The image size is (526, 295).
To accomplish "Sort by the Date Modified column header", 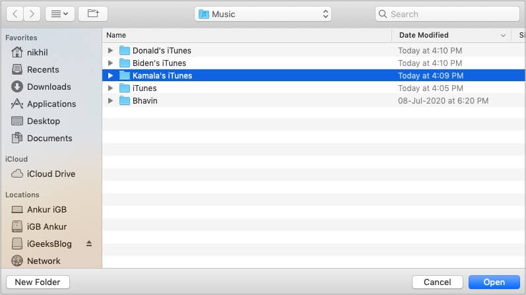I will pyautogui.click(x=424, y=35).
